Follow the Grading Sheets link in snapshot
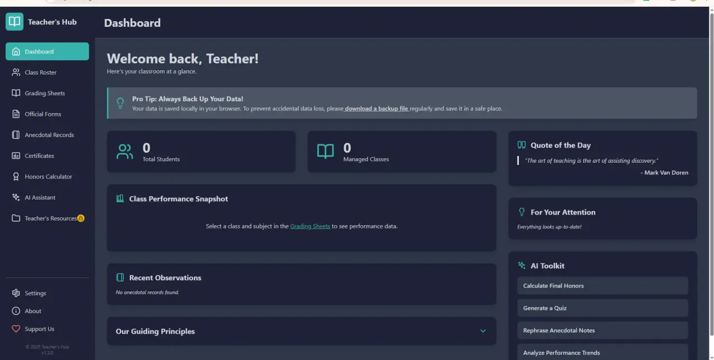 coord(310,226)
